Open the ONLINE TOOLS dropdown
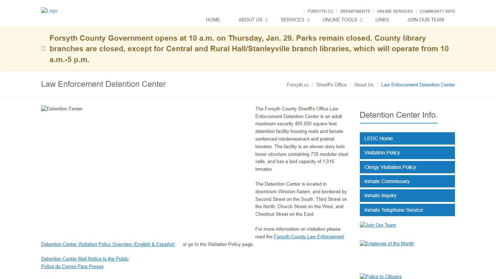This screenshot has height=279, width=496. tap(340, 20)
